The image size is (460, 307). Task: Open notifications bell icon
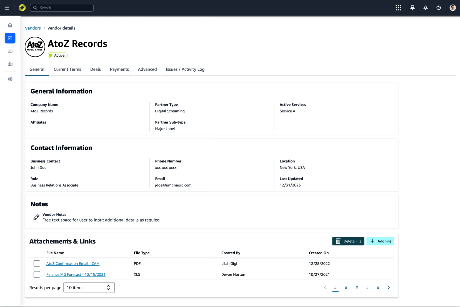pyautogui.click(x=425, y=7)
